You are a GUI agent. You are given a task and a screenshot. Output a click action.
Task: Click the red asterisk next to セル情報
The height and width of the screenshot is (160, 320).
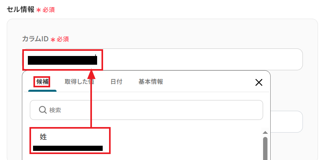(39, 10)
